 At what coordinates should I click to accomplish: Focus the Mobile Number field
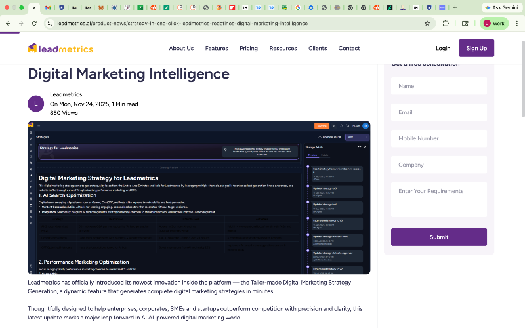439,138
